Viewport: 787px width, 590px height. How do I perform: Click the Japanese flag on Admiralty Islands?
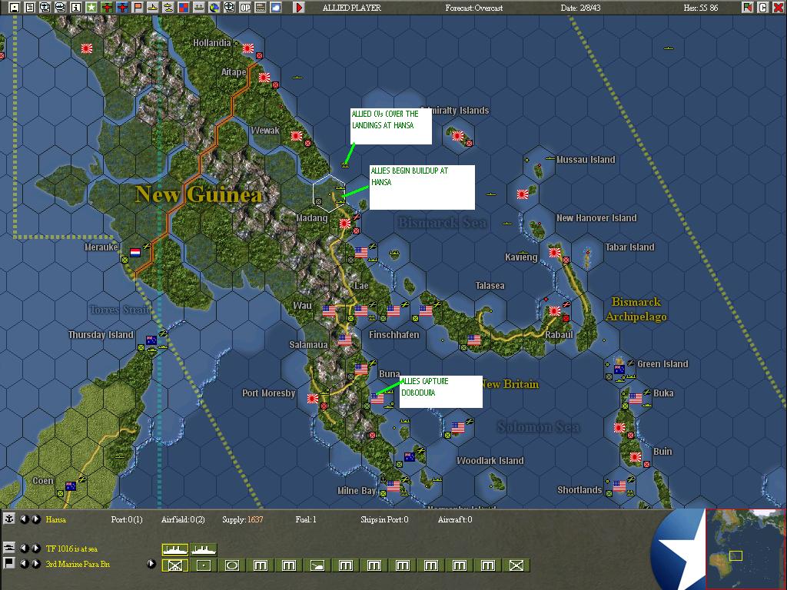coord(457,135)
